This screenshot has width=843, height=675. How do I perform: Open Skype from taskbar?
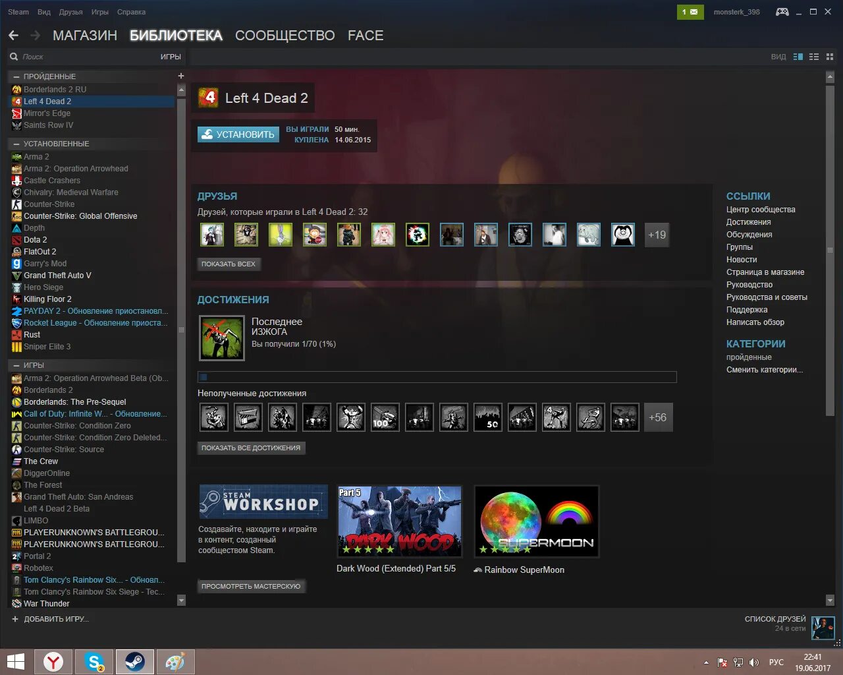pyautogui.click(x=94, y=662)
